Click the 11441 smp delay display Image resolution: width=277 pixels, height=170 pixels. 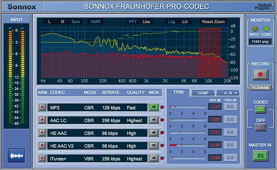260,42
